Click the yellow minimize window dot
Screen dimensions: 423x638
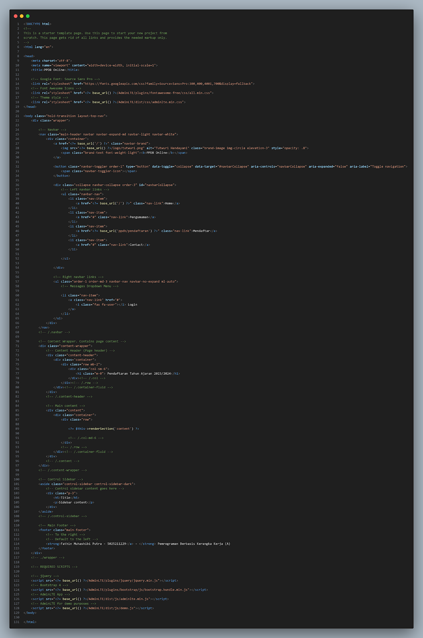(x=22, y=16)
